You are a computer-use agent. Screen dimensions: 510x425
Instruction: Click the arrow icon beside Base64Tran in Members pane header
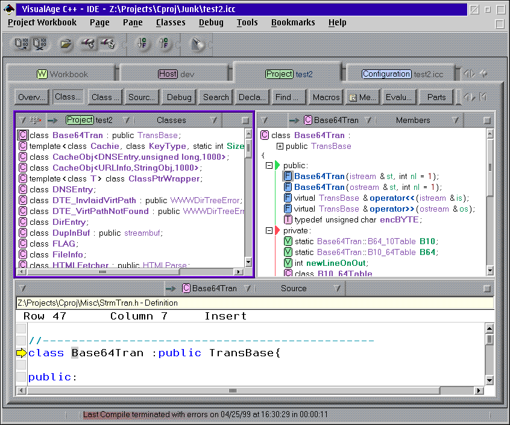(294, 121)
